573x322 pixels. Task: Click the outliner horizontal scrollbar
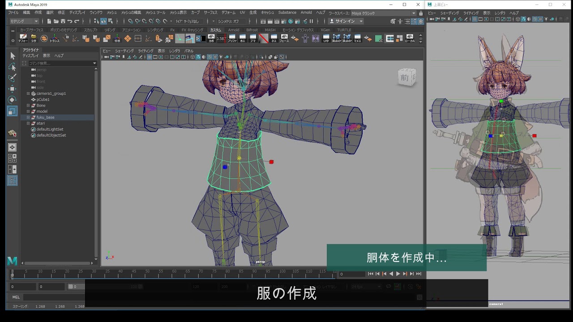click(58, 263)
